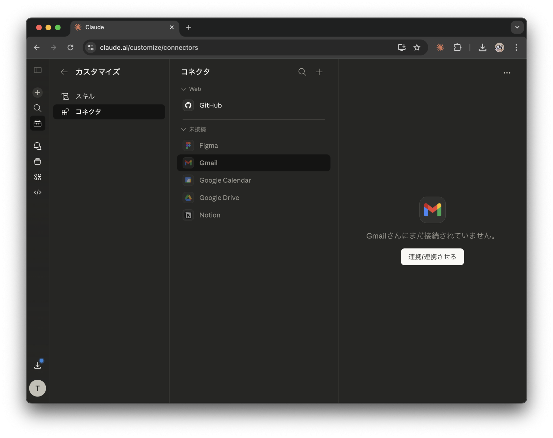Select the search icon in the sidebar
This screenshot has width=553, height=438.
(38, 108)
